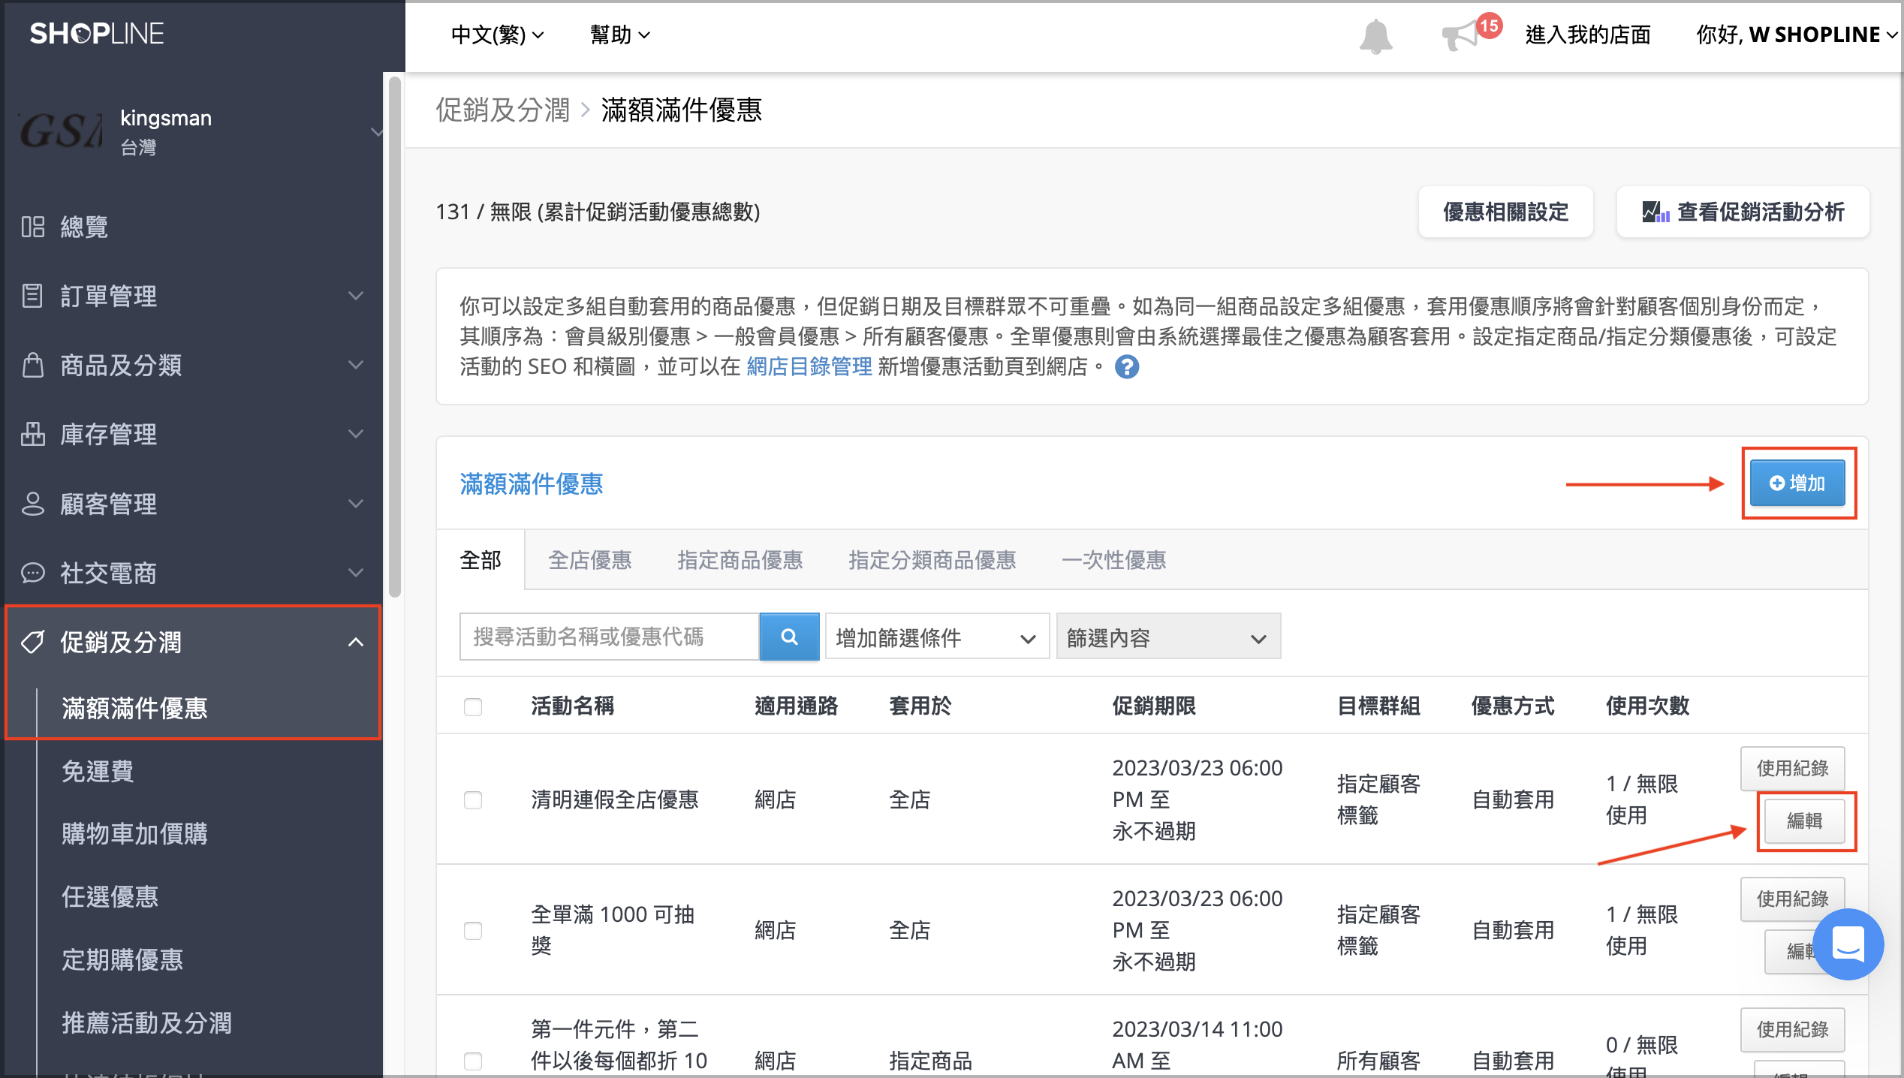
Task: Click the magnifier search button
Action: 789,637
